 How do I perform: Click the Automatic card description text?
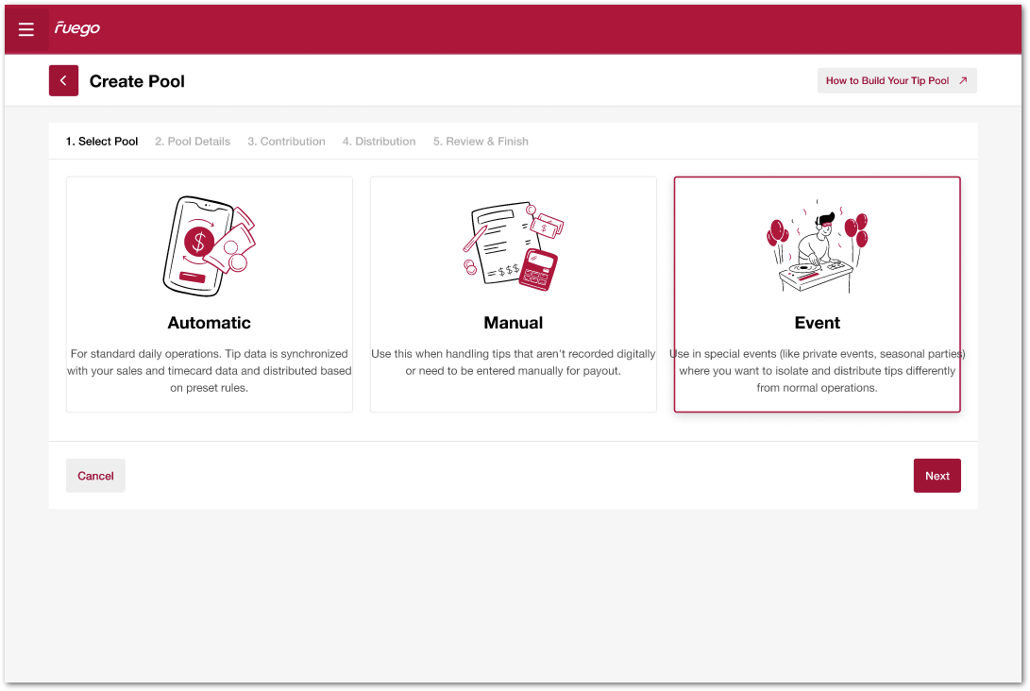(x=209, y=371)
